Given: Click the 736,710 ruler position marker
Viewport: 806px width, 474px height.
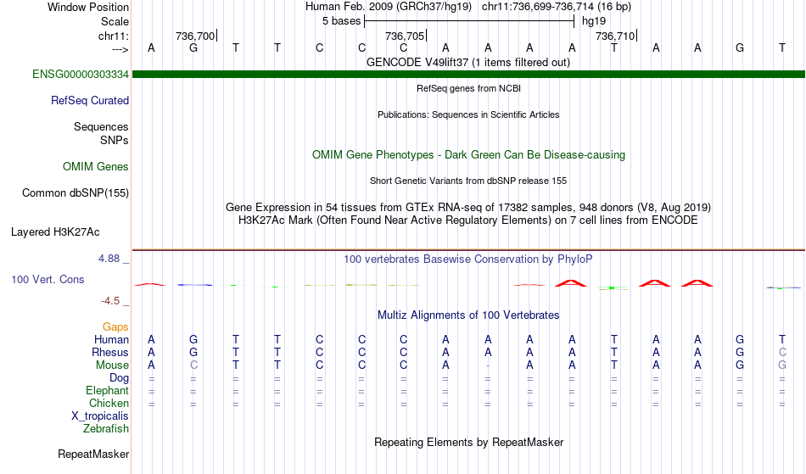Looking at the screenshot, I should [x=616, y=36].
